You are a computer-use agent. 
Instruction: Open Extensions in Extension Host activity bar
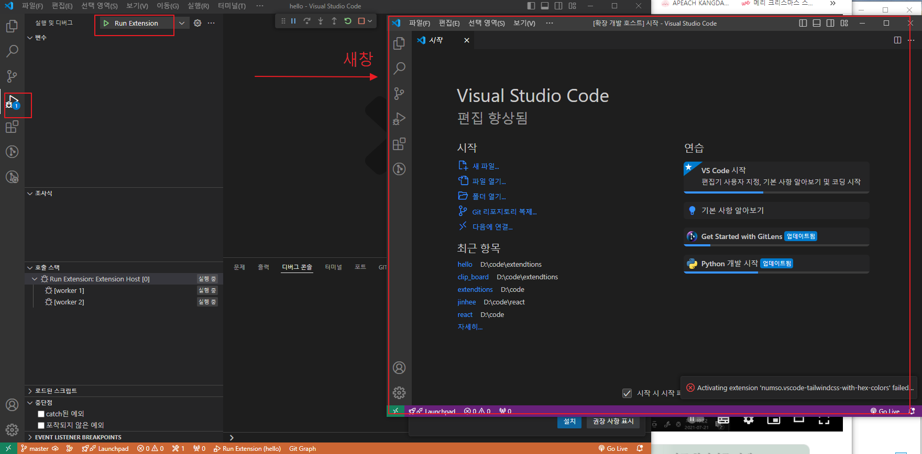pos(399,144)
